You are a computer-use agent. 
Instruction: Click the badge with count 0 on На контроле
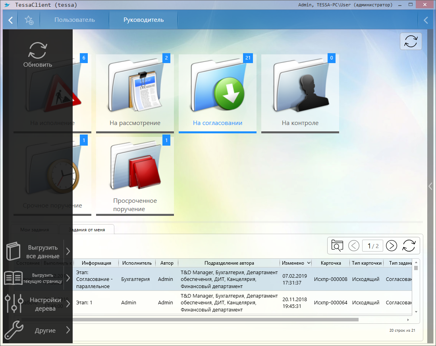[332, 58]
